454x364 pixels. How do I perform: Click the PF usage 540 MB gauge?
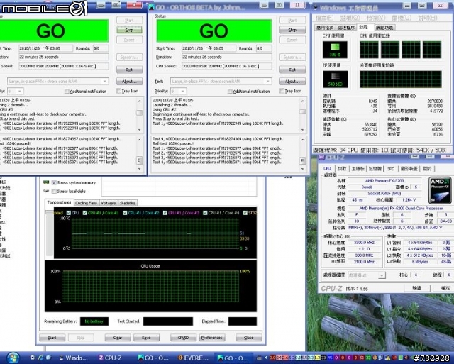coord(335,79)
